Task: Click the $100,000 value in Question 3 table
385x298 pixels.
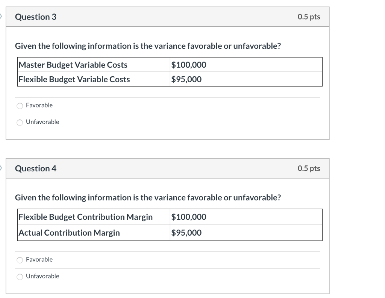Action: pos(188,65)
